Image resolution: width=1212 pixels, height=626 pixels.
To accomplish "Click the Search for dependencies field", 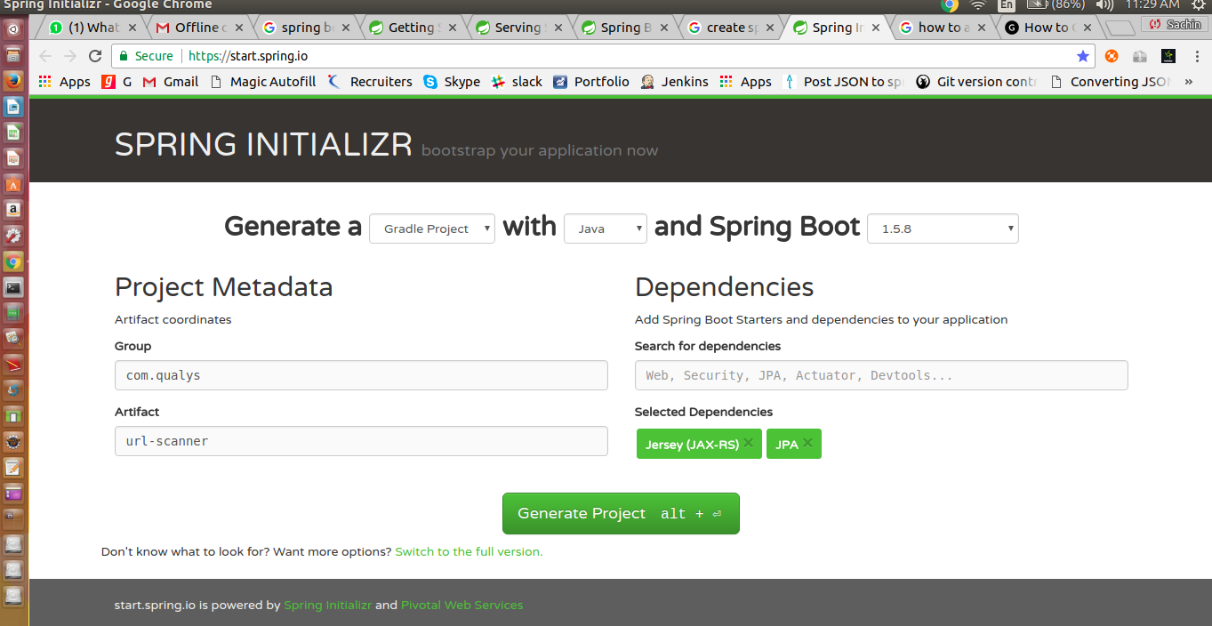I will (x=881, y=375).
